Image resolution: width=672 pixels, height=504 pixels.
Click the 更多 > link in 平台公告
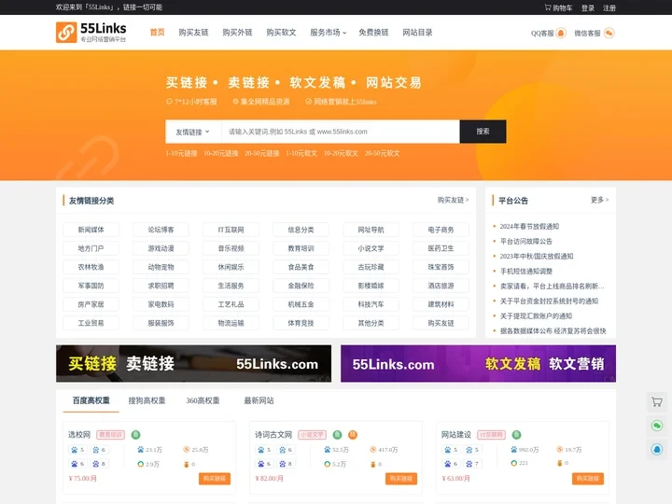click(599, 200)
